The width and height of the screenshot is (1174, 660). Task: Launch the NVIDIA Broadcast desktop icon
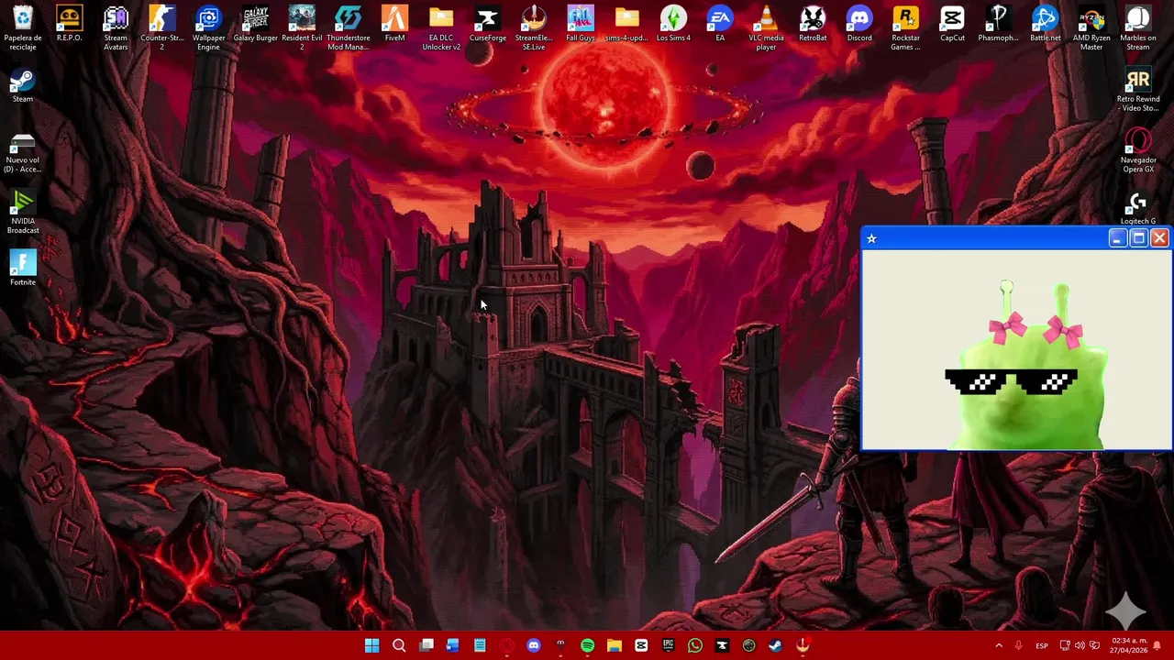(x=23, y=211)
